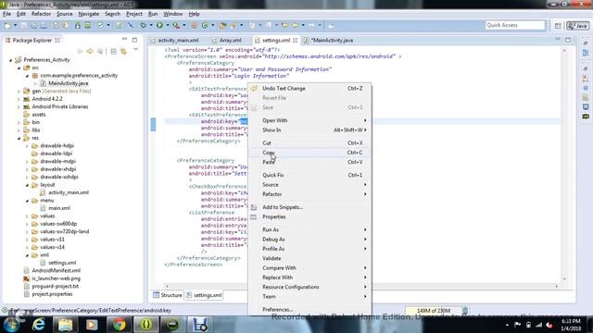Click the Debug bug toolbar icon

[144, 25]
